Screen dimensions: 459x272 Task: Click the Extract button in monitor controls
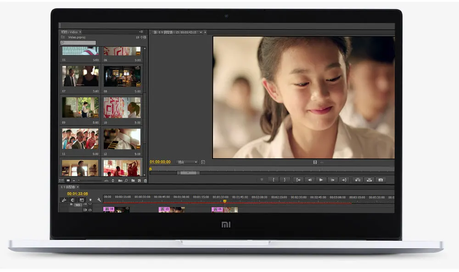pyautogui.click(x=369, y=180)
